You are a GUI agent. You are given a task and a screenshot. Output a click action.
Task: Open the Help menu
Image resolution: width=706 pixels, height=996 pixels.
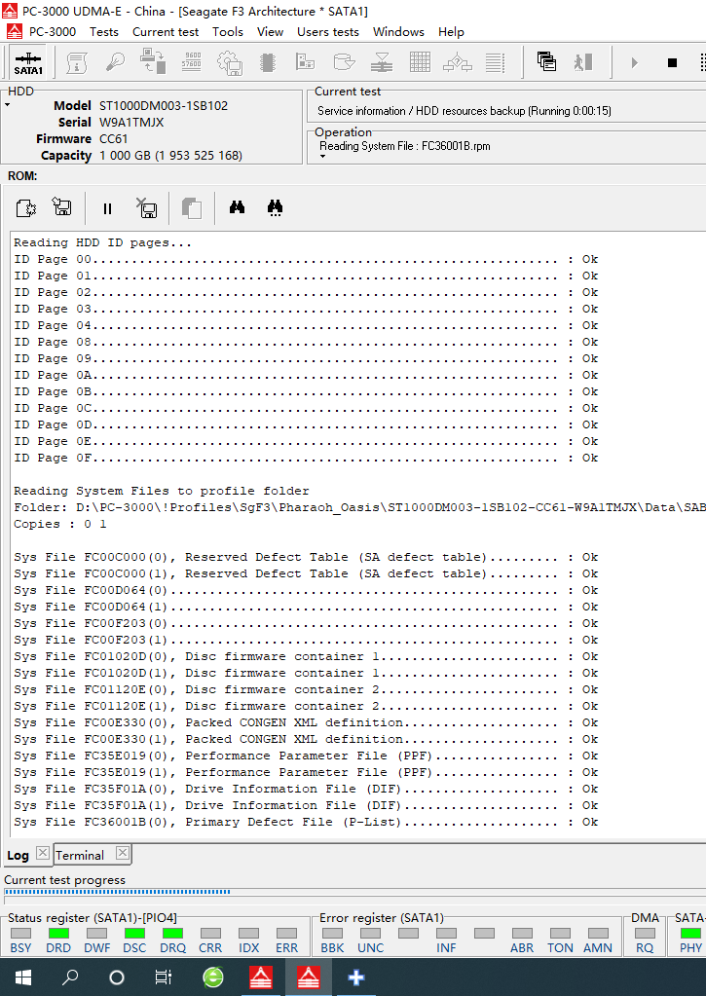pyautogui.click(x=451, y=32)
